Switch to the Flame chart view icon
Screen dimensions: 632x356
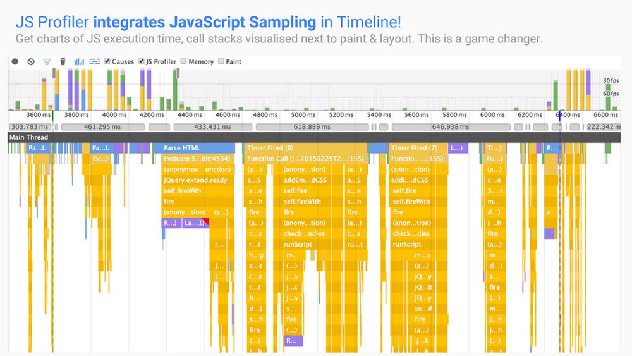tap(94, 62)
